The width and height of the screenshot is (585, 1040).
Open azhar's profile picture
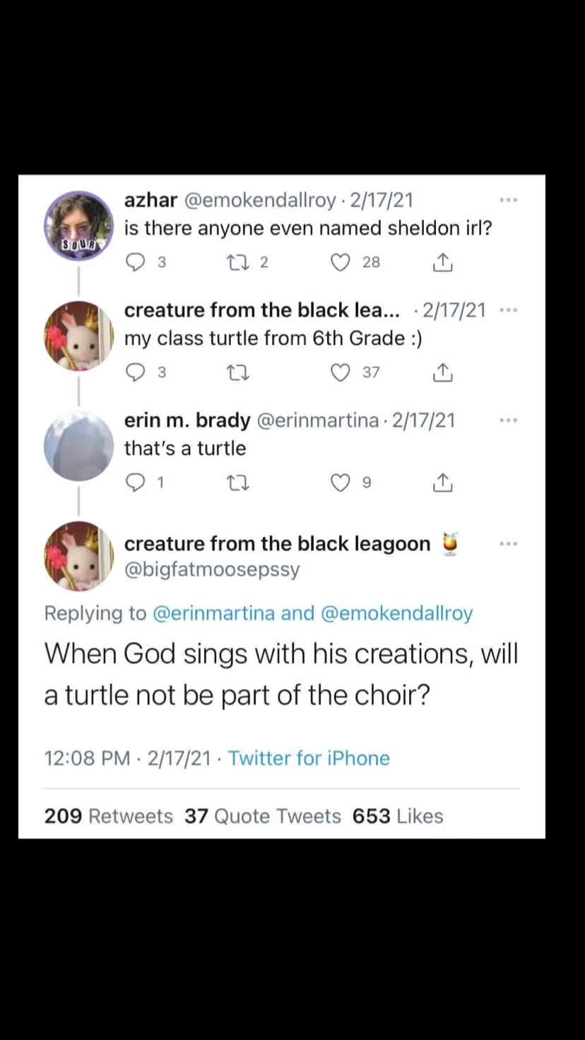[78, 226]
